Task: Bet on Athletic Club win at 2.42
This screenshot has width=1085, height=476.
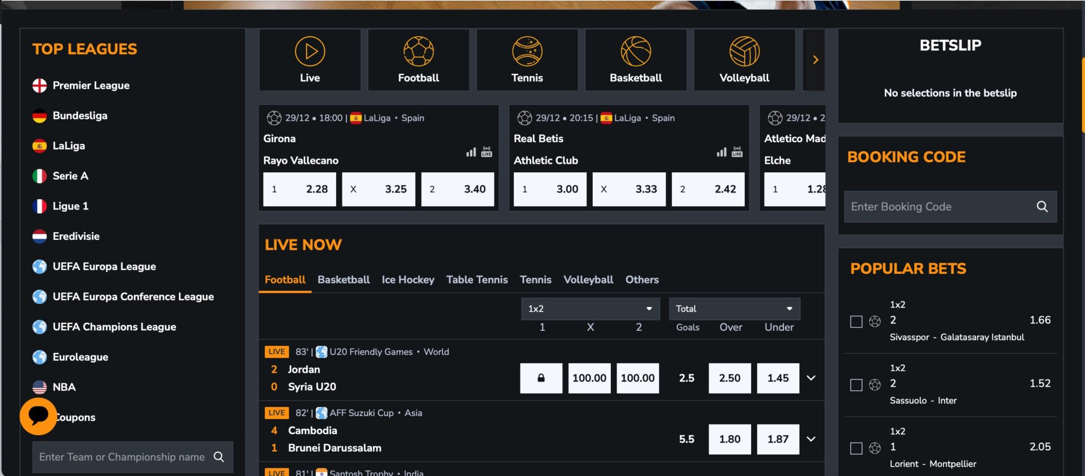Action: pyautogui.click(x=708, y=189)
